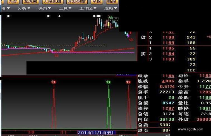Click the 外盘 value 36083
The image size is (211, 136).
204,119
